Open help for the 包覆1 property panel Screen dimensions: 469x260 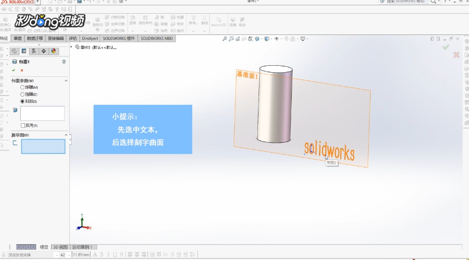coord(63,62)
